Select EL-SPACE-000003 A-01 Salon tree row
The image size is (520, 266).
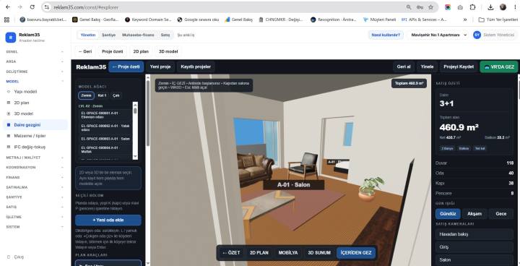[105, 139]
